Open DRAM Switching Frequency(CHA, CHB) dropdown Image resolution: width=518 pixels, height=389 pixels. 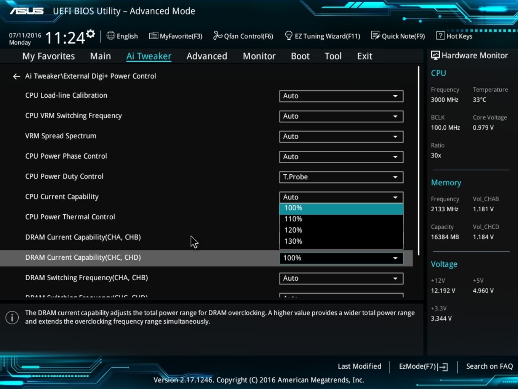point(341,278)
